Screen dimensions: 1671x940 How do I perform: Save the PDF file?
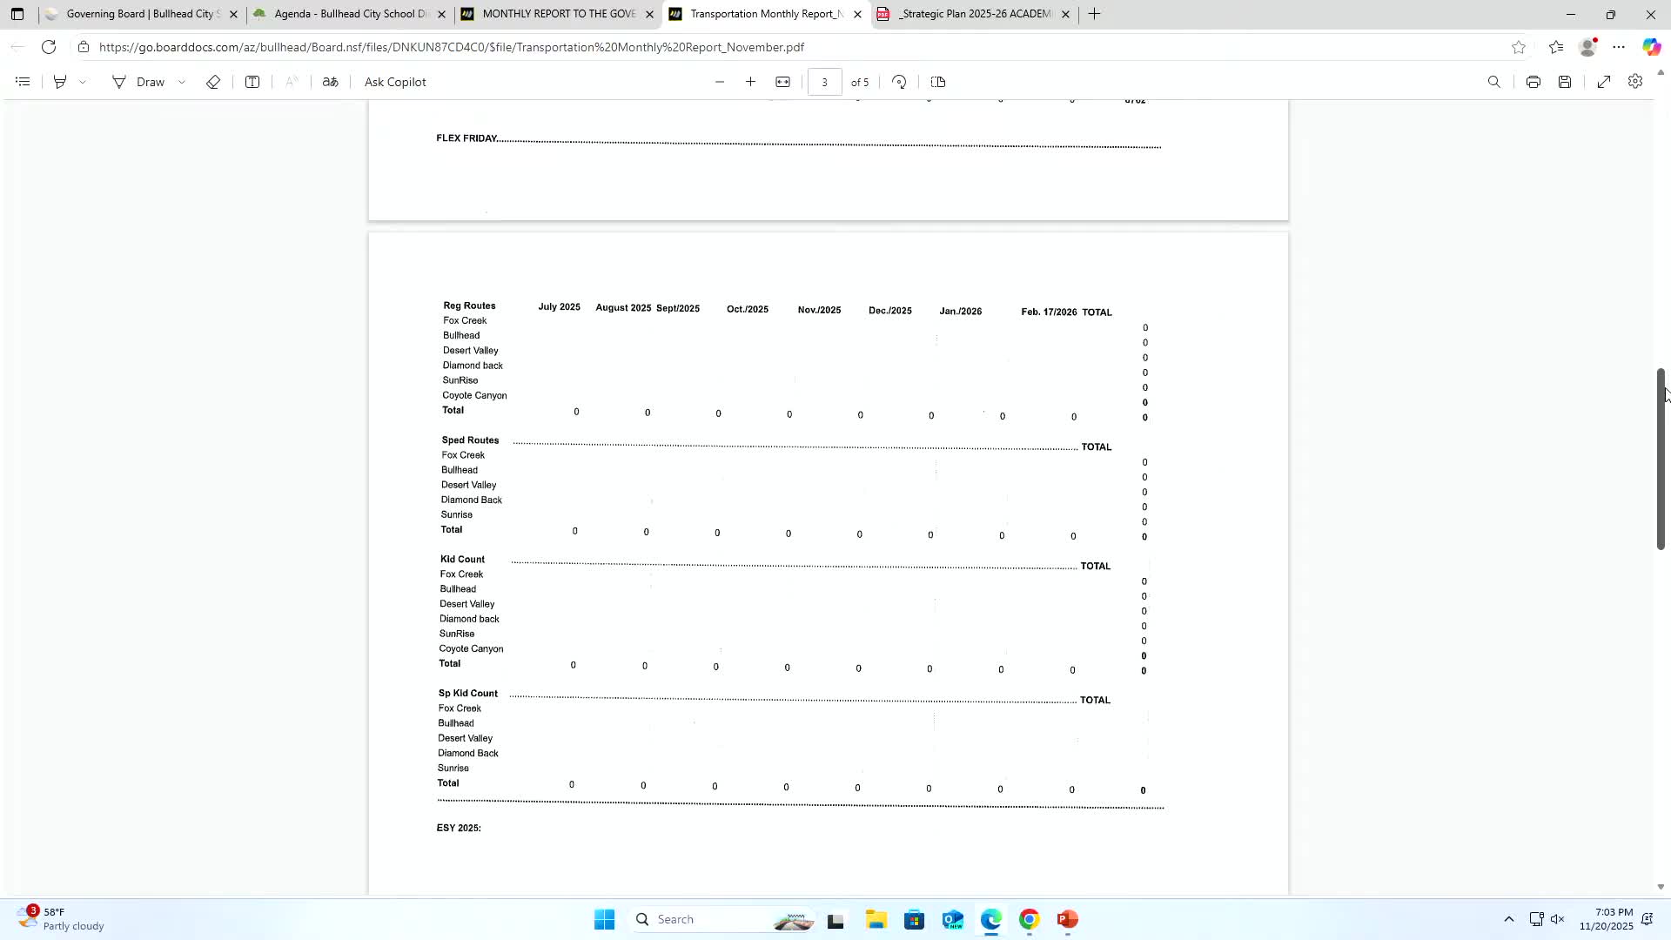coord(1565,82)
